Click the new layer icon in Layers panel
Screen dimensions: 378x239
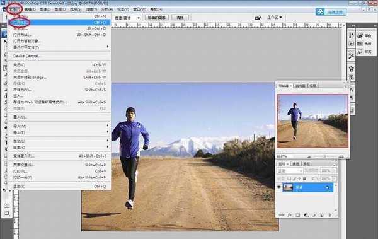pos(321,215)
